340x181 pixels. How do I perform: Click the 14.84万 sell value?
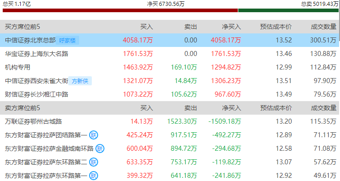coord(186,81)
